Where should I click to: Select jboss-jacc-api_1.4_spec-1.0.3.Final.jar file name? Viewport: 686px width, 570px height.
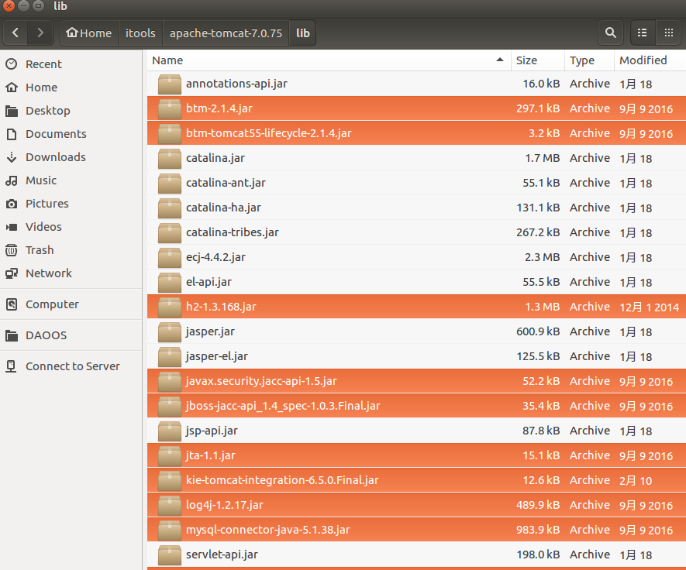[283, 406]
